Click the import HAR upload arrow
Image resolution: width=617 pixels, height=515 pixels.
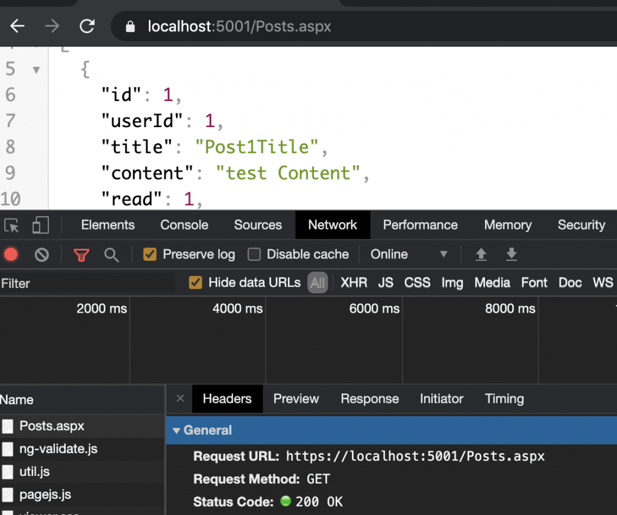(481, 254)
